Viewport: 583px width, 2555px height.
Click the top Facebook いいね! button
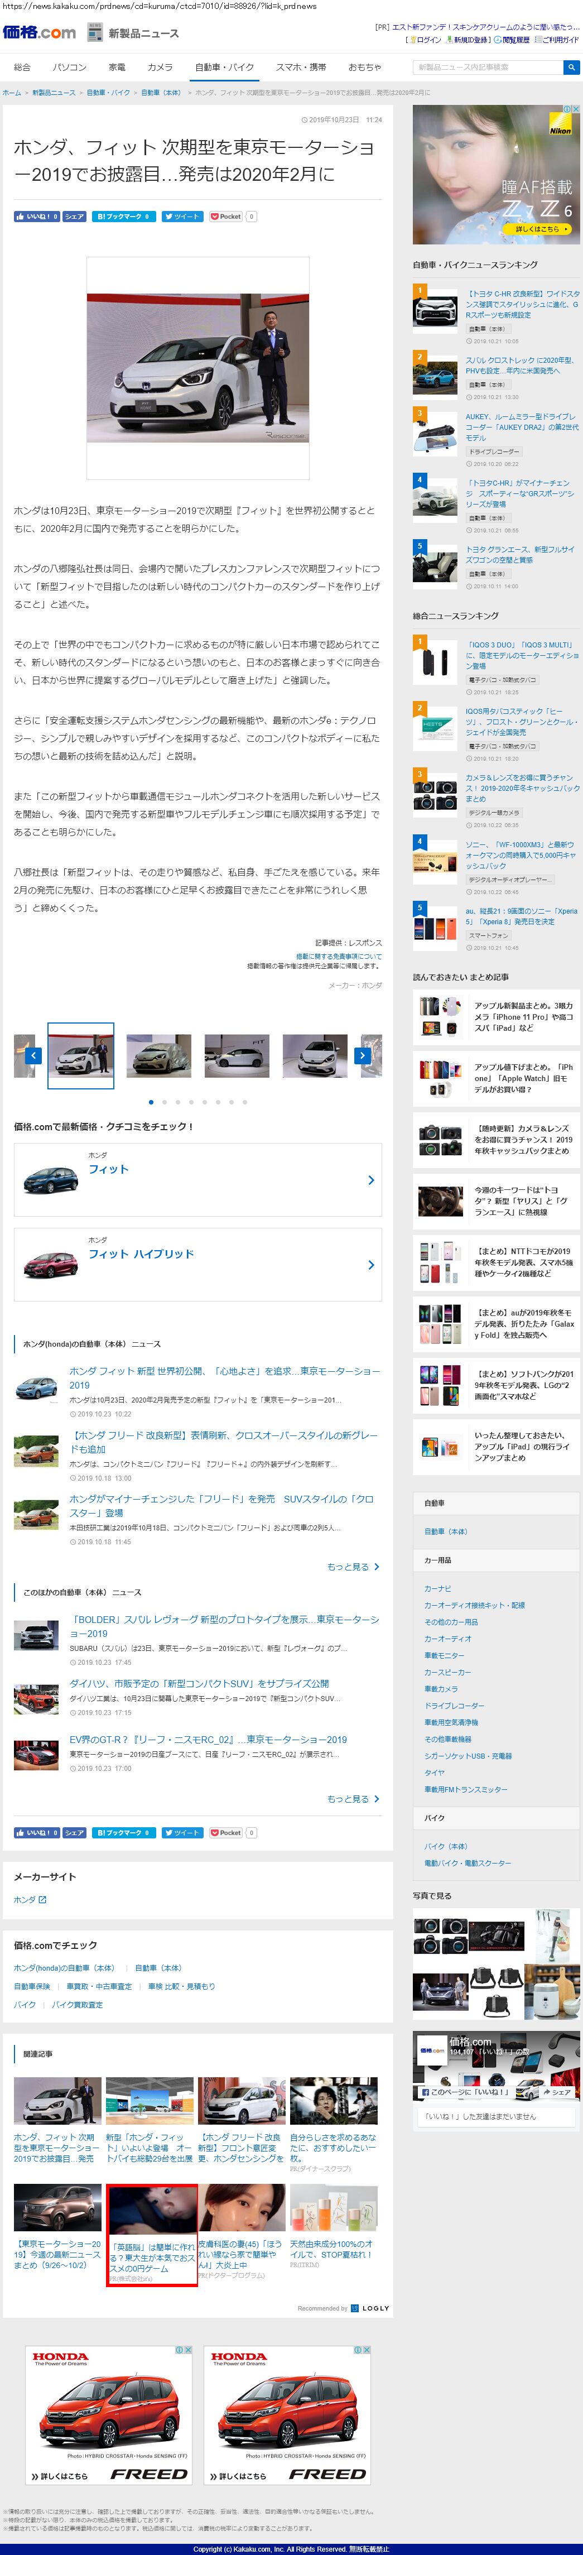click(37, 216)
